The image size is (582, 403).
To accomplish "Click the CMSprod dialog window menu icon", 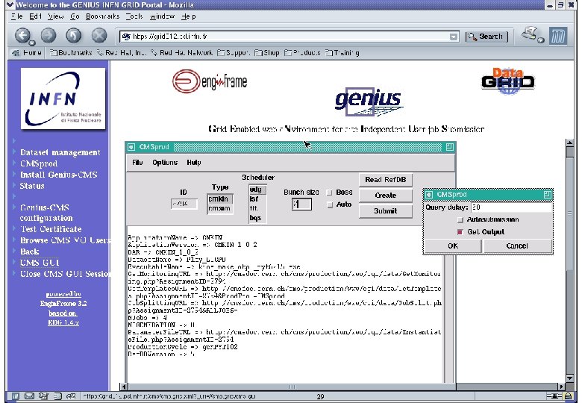I will 429,195.
